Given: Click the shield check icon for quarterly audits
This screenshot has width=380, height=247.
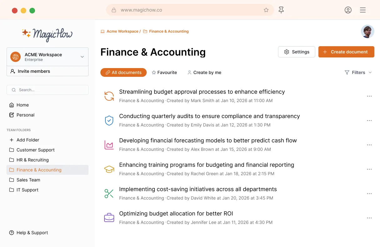Looking at the screenshot, I should pyautogui.click(x=109, y=120).
